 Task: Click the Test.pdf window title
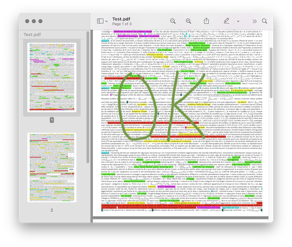click(x=121, y=19)
